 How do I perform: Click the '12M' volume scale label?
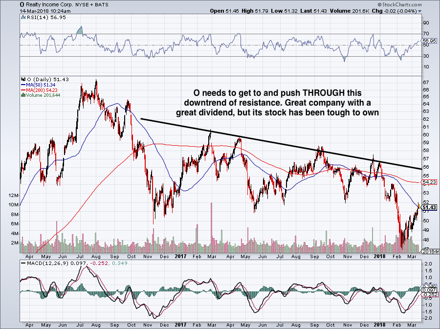pos(14,196)
